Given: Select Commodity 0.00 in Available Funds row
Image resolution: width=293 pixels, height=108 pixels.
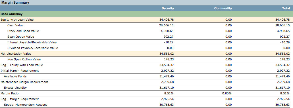Looking at the screenshot, I should coord(228,77).
